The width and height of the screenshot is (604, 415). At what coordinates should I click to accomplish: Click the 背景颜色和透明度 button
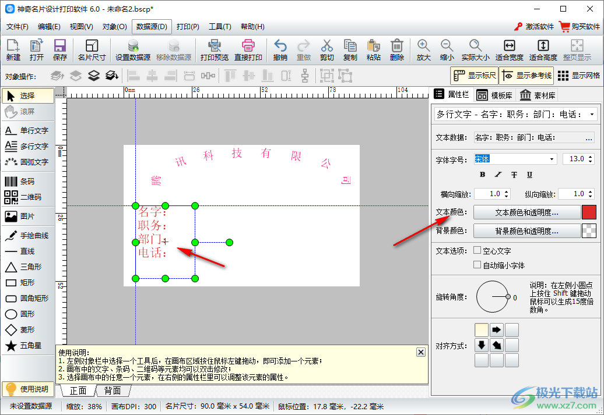(x=526, y=230)
